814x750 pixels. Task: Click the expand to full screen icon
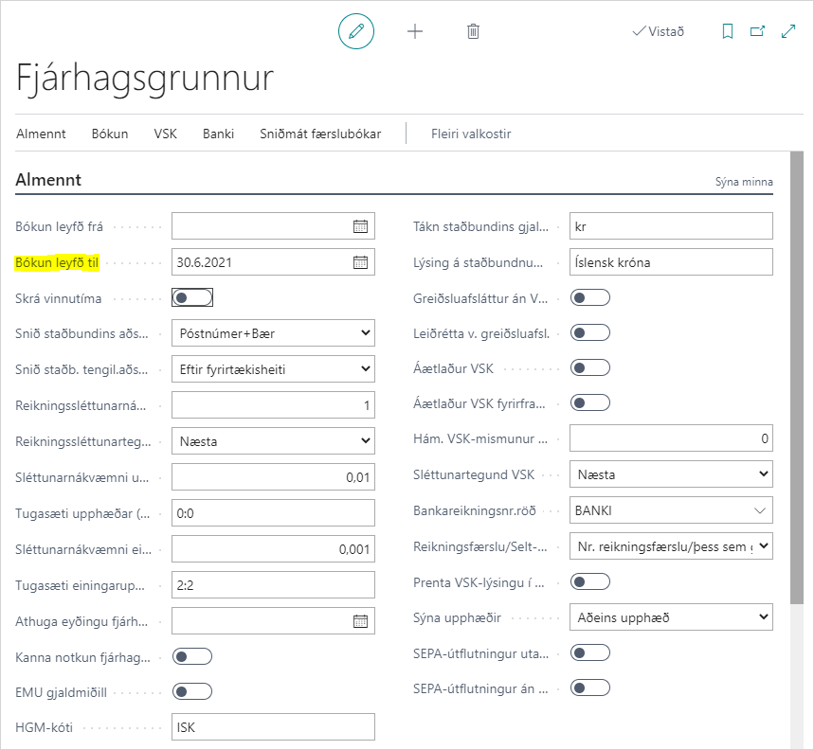(787, 31)
